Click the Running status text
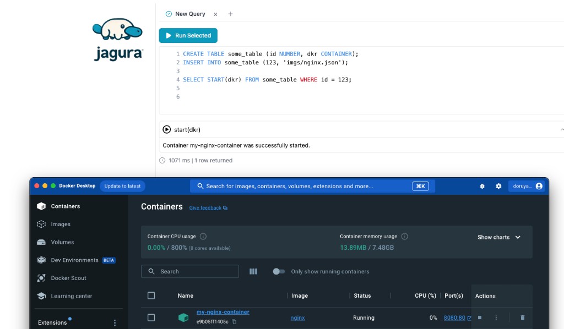The height and width of the screenshot is (329, 564). click(x=364, y=318)
